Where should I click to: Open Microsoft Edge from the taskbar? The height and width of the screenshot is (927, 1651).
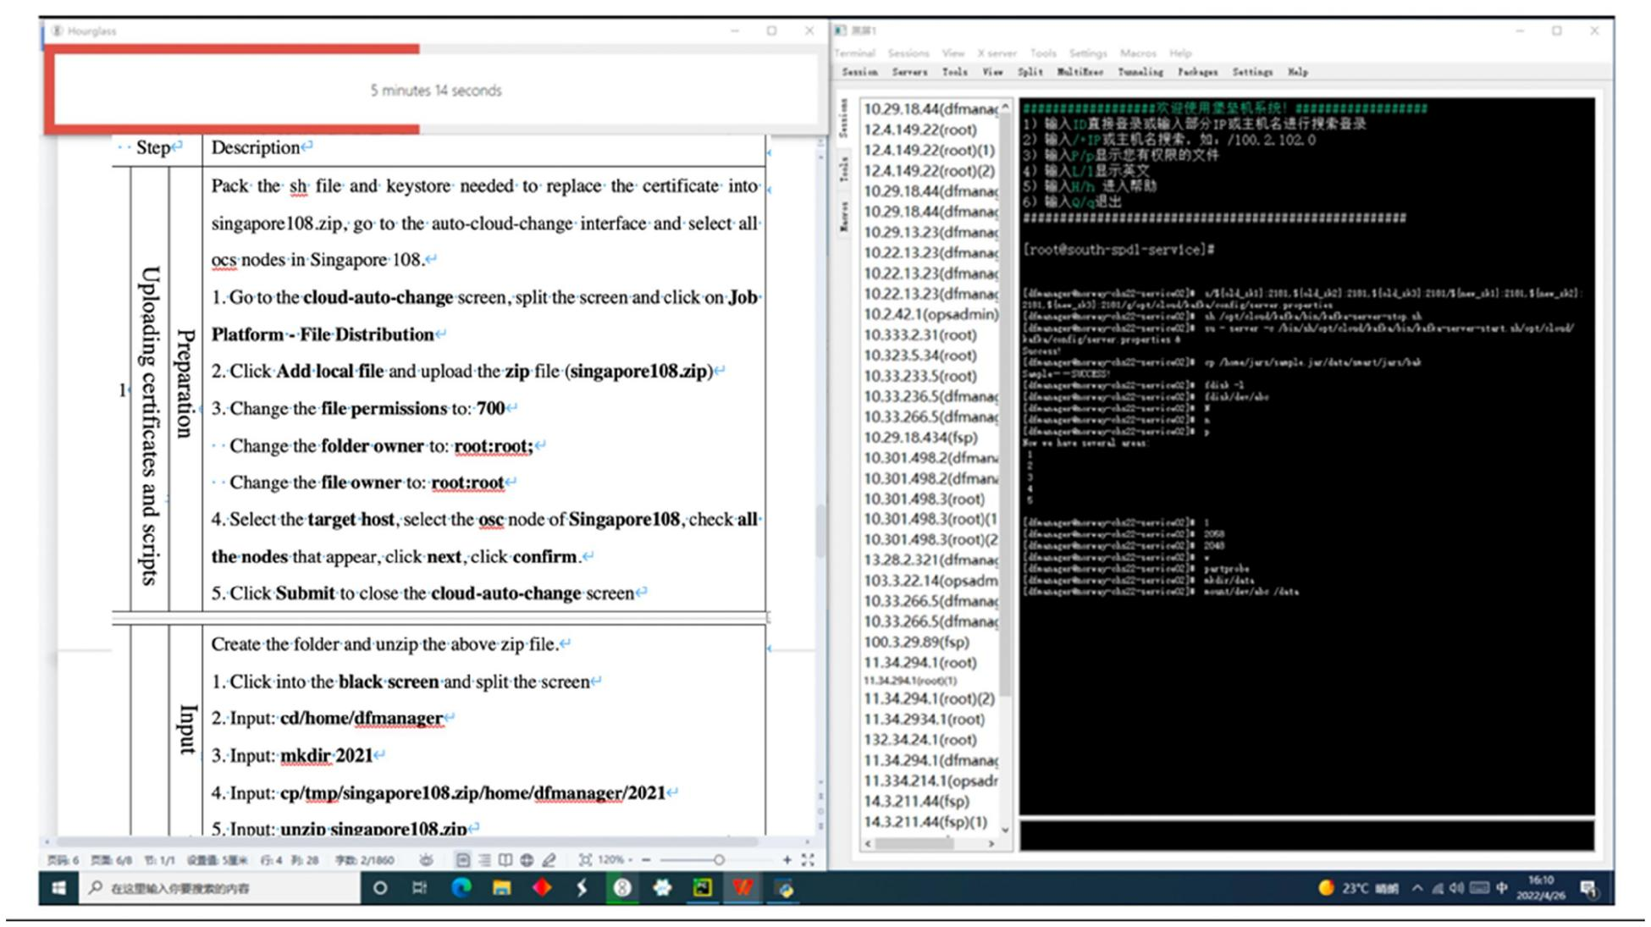tap(461, 888)
